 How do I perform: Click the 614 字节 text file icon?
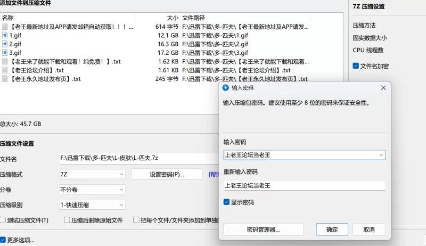pos(5,27)
